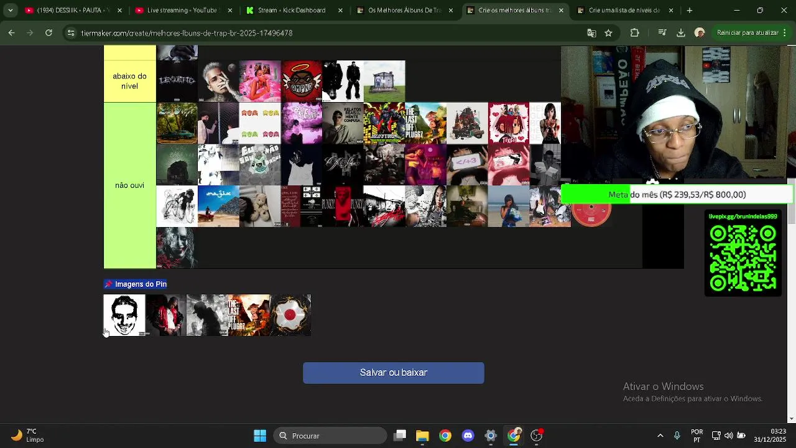Screen dimensions: 796x448
Task: Select the 'abaixo do nível' tier label
Action: (x=129, y=81)
